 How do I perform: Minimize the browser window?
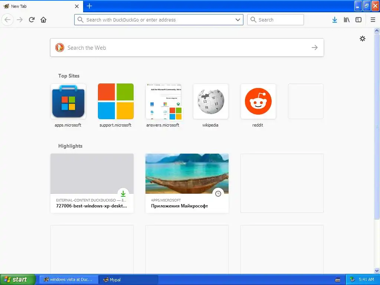coord(358,6)
